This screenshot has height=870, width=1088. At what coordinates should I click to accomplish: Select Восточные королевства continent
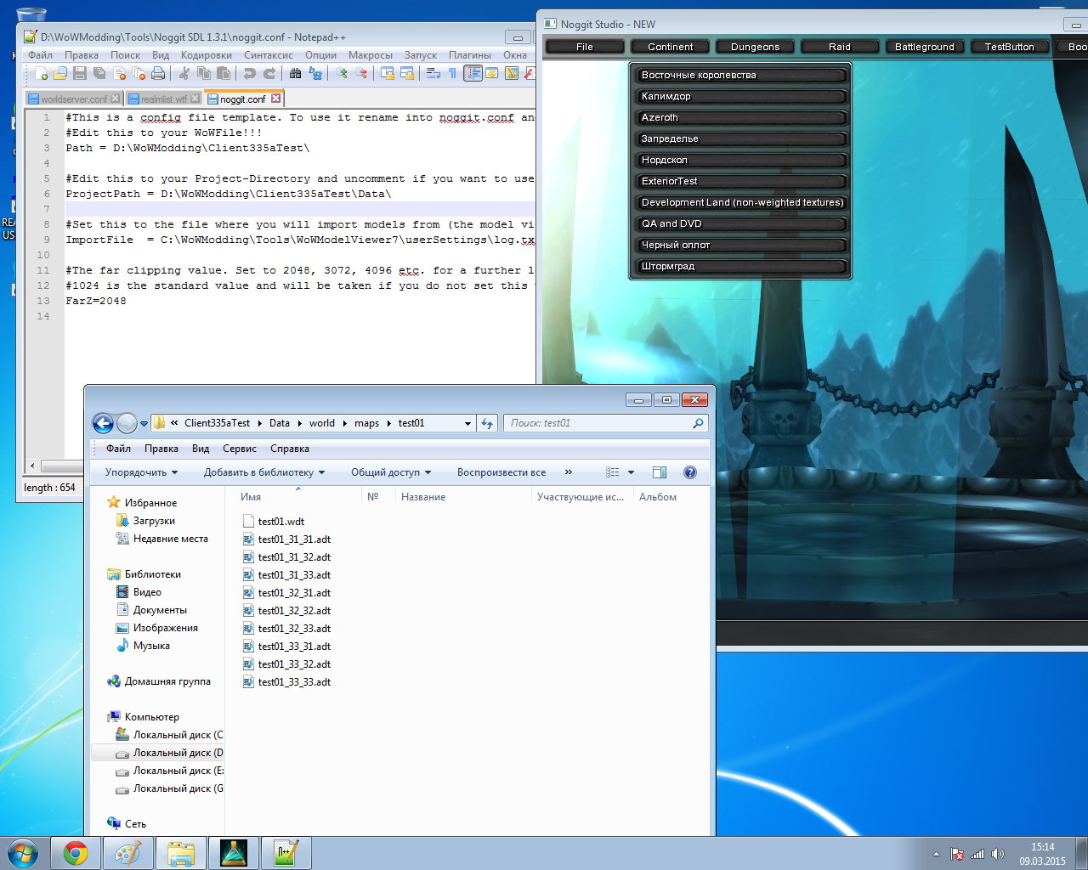(739, 75)
